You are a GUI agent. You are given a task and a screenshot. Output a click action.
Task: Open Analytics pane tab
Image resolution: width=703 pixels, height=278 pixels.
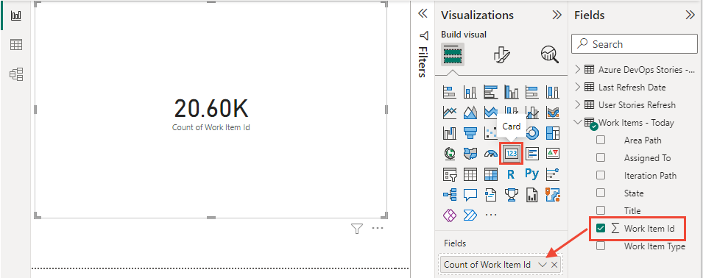click(550, 54)
